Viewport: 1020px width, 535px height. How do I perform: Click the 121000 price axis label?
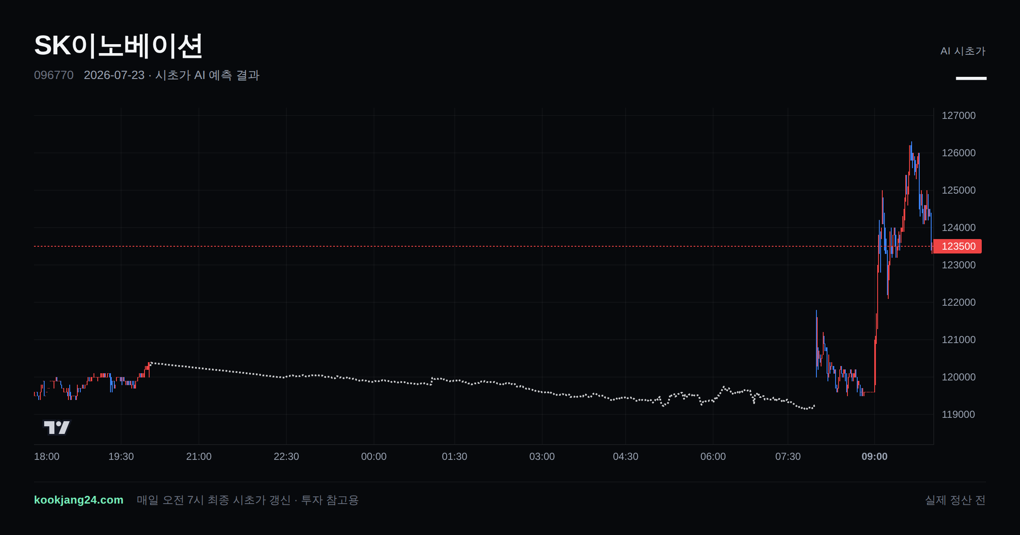(958, 340)
